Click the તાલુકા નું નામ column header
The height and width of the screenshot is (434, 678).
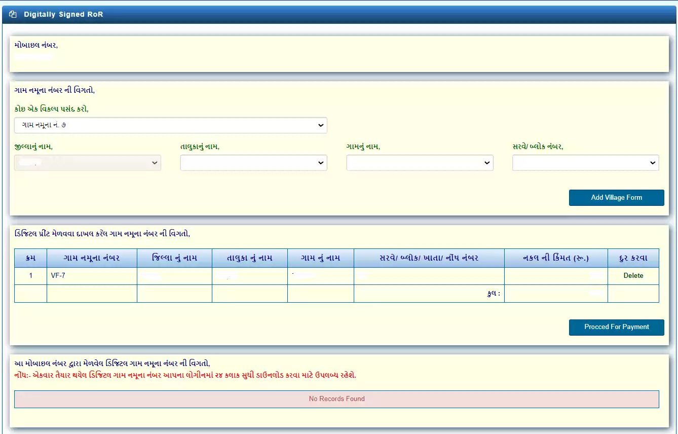pyautogui.click(x=249, y=258)
